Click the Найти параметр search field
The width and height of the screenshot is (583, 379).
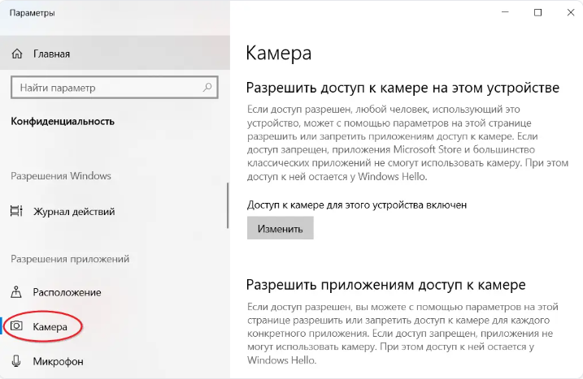[106, 87]
